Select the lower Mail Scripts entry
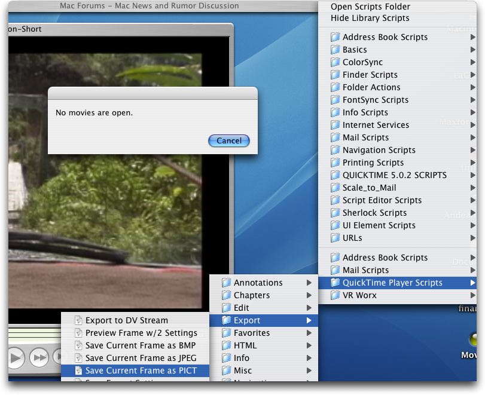485x395 pixels. click(x=397, y=270)
